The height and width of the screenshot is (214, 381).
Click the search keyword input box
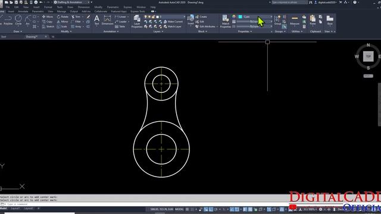(x=289, y=2)
